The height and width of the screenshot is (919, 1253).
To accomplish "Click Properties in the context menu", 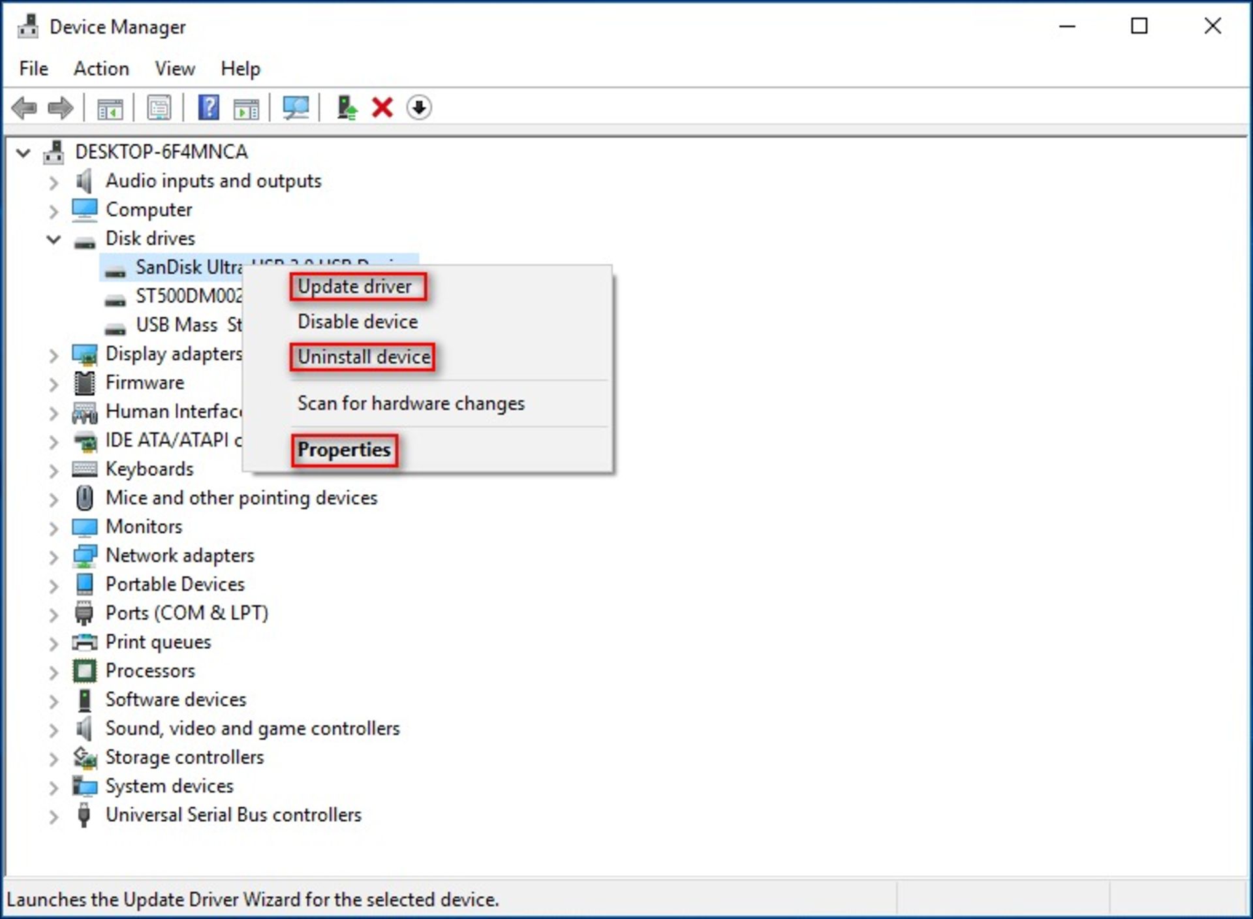I will point(345,449).
